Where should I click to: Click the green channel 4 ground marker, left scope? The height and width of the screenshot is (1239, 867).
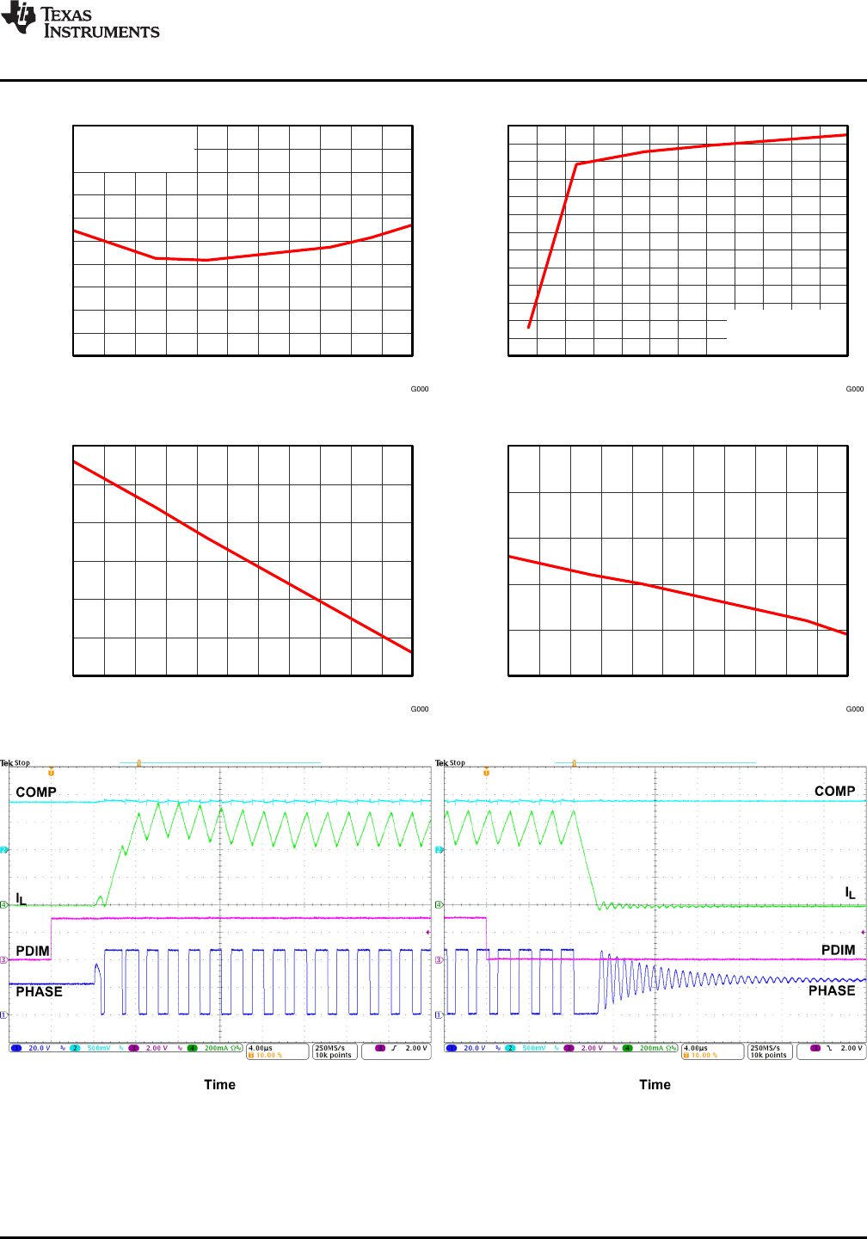point(4,904)
